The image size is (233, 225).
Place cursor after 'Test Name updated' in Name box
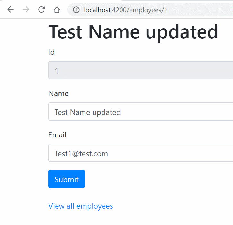[x=121, y=112]
